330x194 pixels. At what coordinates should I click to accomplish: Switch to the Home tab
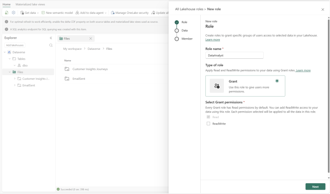6,4
